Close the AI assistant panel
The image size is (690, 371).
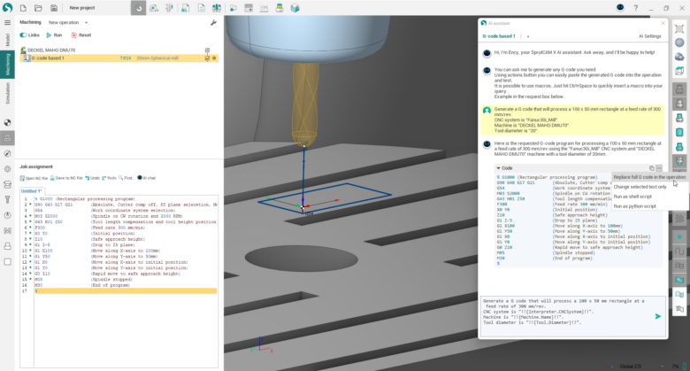click(663, 23)
